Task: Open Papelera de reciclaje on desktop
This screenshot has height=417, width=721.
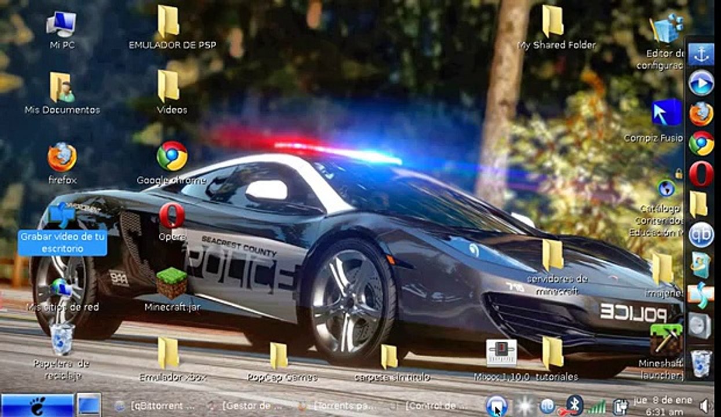Action: tap(62, 339)
